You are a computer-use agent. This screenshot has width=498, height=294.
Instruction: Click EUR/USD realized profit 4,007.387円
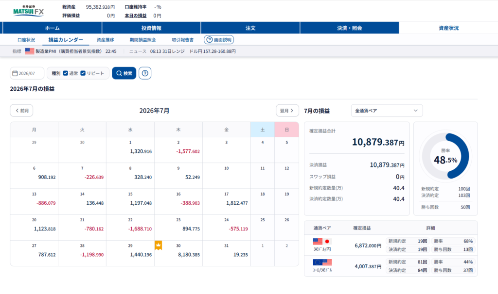368,266
